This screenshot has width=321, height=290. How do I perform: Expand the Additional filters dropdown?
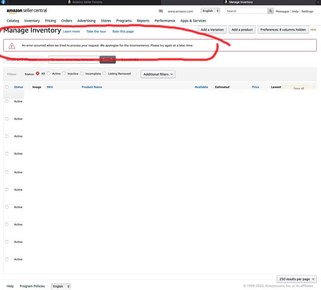coord(158,74)
